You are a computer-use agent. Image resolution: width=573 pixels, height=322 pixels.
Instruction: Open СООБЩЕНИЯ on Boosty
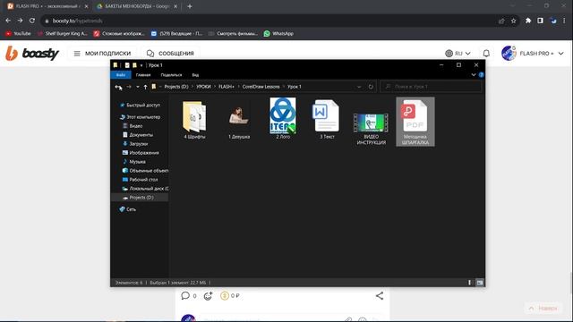tap(170, 54)
